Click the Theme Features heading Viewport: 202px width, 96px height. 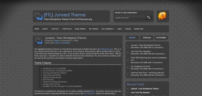click(x=43, y=63)
